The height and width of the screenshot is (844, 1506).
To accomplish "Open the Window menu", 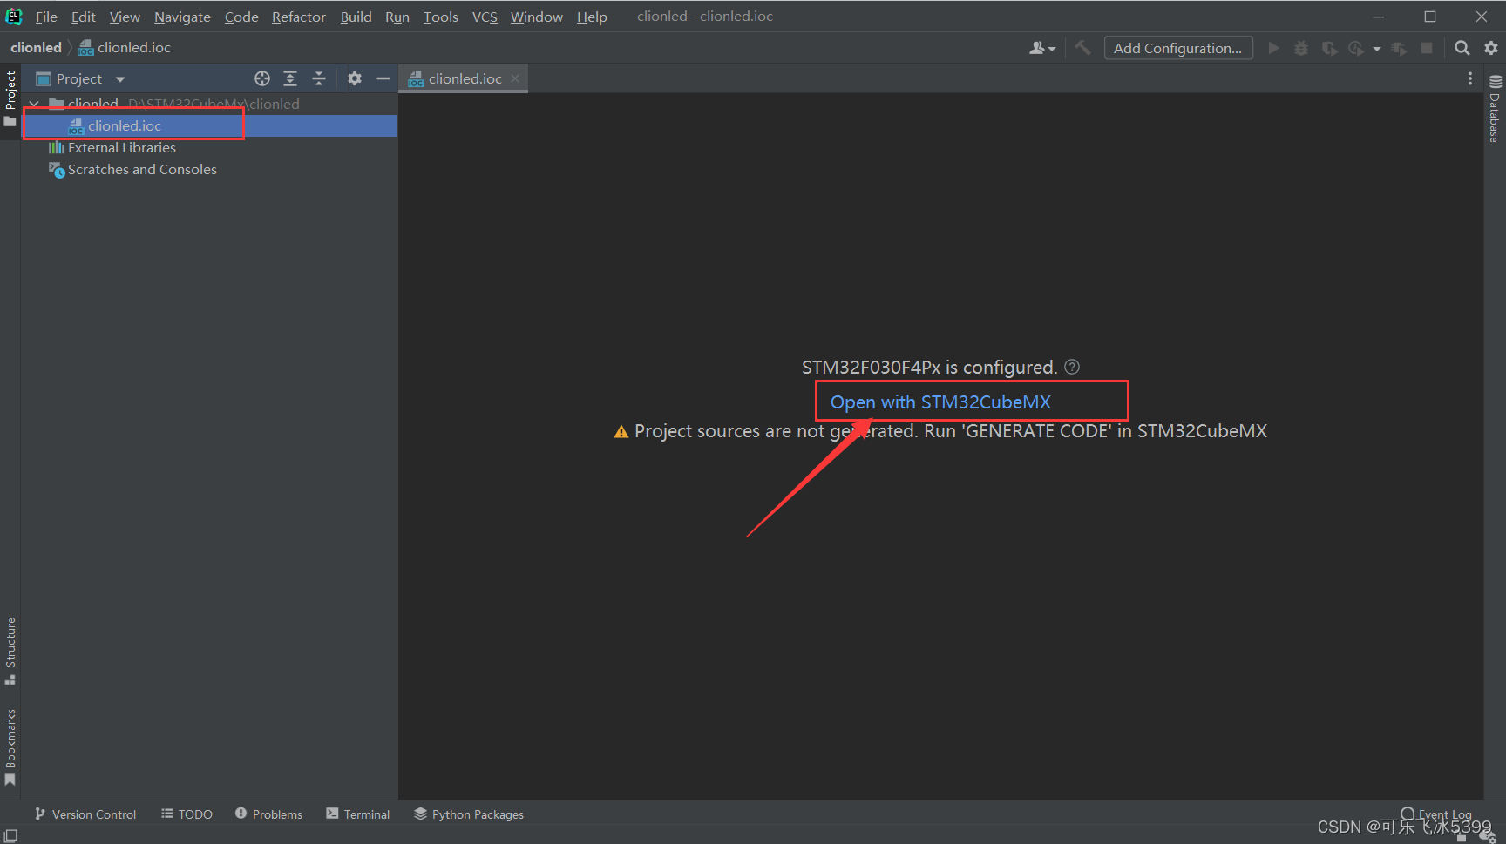I will (x=537, y=17).
